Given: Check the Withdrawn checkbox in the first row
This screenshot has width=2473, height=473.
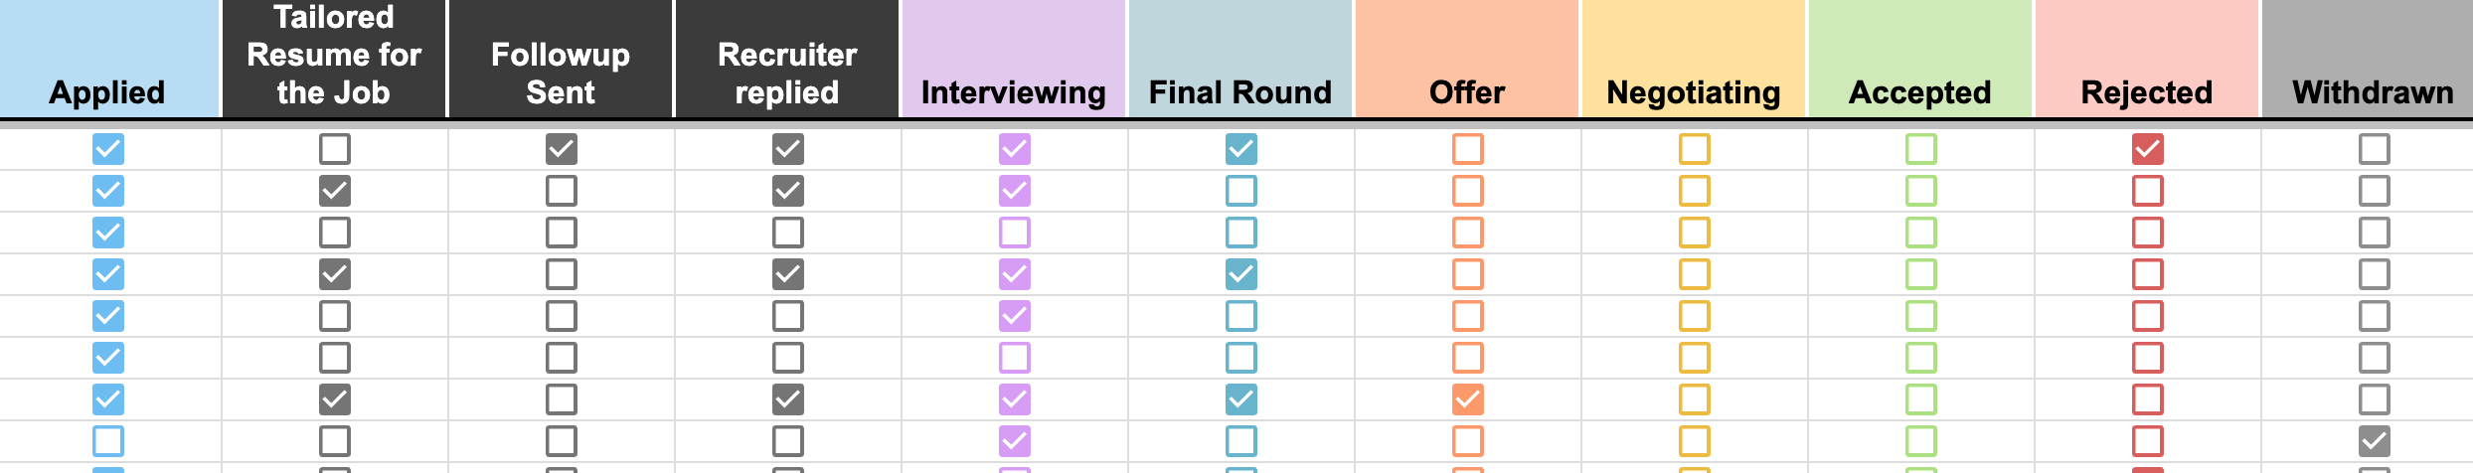Looking at the screenshot, I should click(x=2374, y=149).
